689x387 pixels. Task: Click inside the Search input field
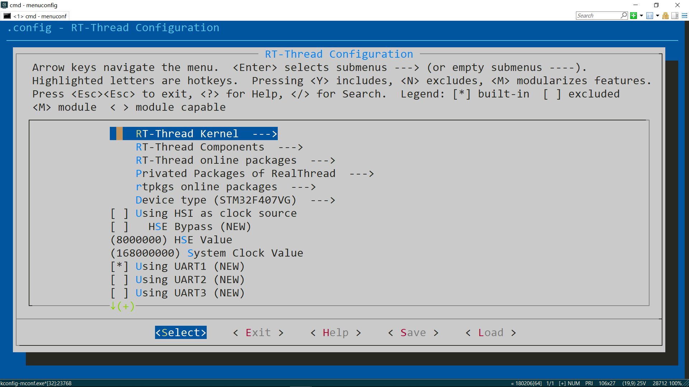coord(597,15)
